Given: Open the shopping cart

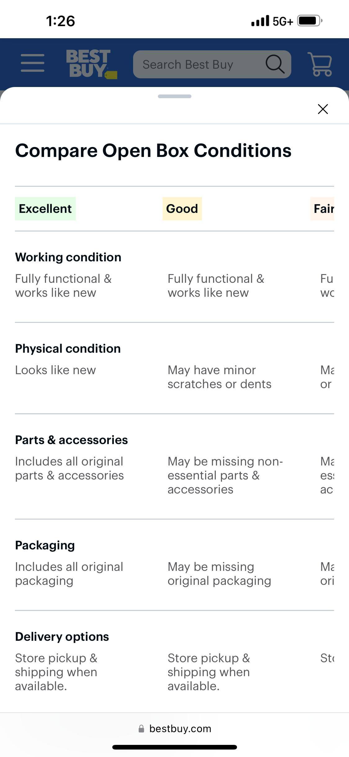Looking at the screenshot, I should coord(320,64).
